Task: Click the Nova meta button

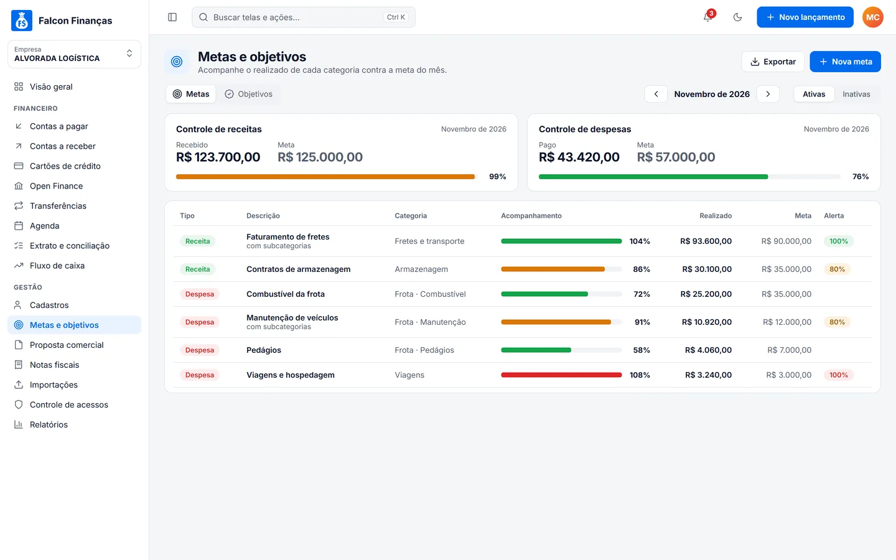Action: coord(845,62)
